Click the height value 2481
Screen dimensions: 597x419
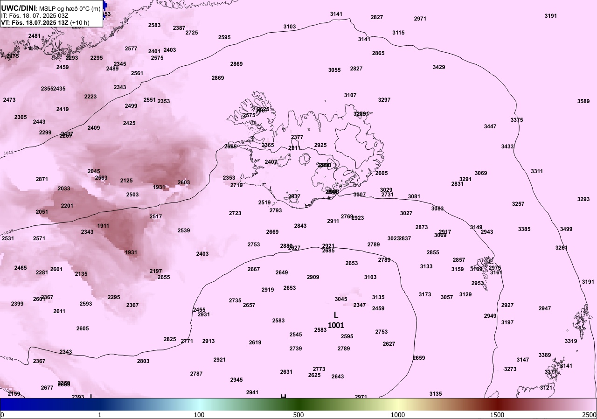coord(35,36)
